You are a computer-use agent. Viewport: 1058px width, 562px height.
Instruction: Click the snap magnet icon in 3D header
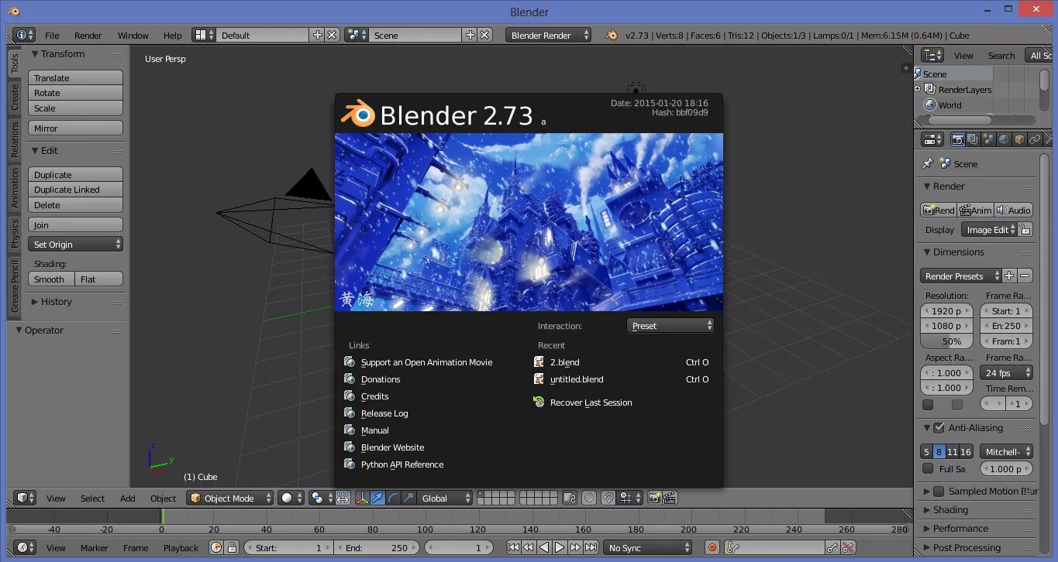[608, 498]
